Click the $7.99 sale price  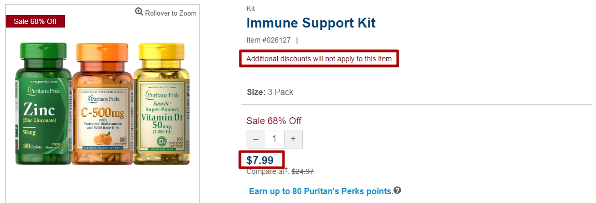tap(260, 160)
